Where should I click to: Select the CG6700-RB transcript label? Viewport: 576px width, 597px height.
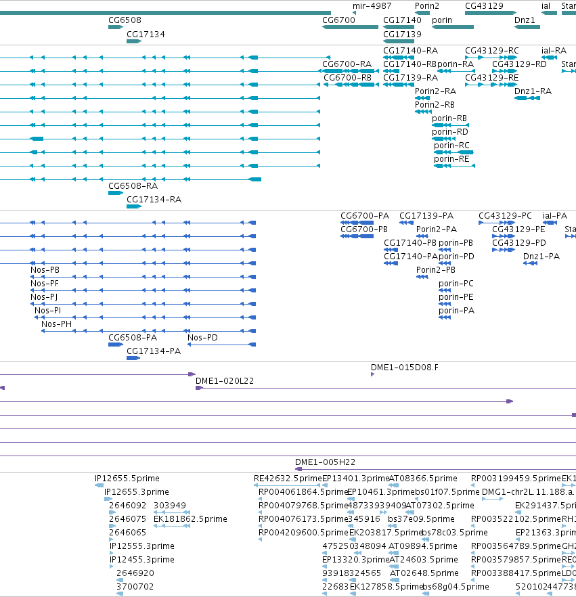click(347, 78)
